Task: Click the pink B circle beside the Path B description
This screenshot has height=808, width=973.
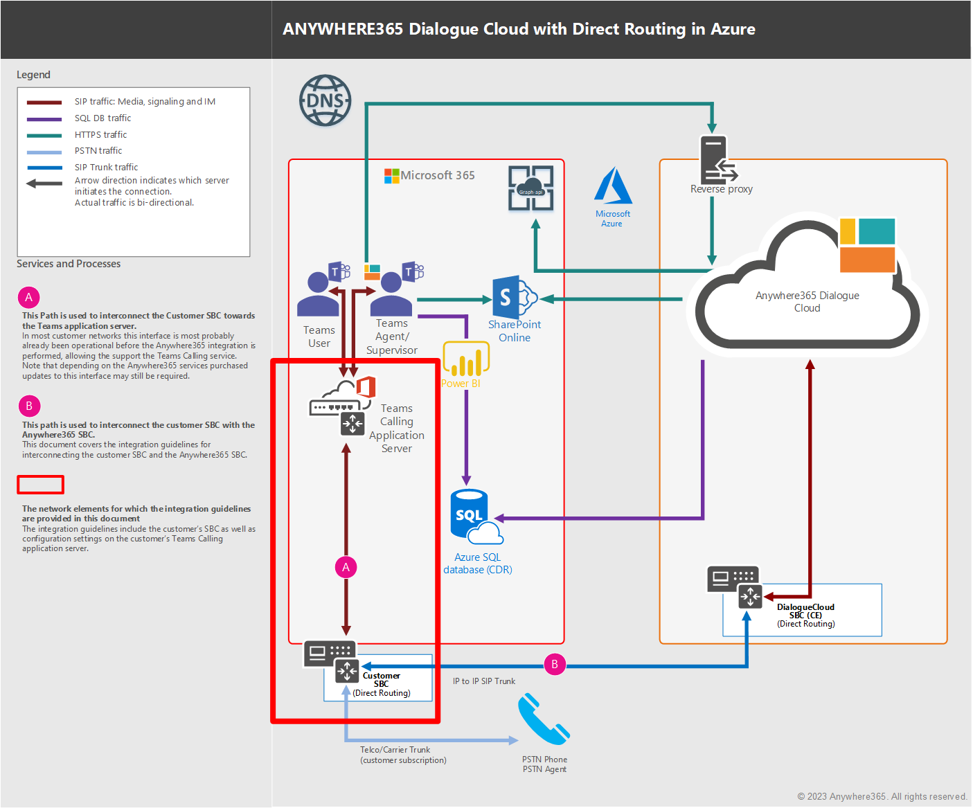Action: coord(28,406)
